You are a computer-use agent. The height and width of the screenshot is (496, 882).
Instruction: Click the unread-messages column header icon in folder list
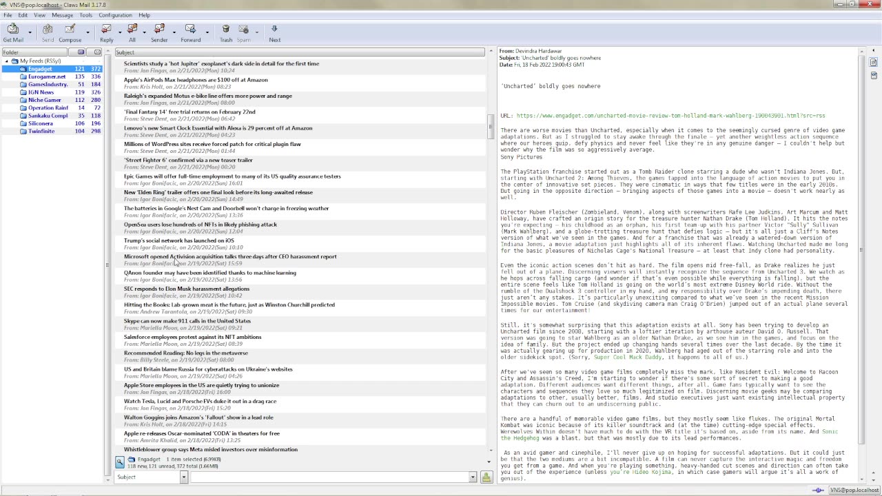pyautogui.click(x=97, y=52)
